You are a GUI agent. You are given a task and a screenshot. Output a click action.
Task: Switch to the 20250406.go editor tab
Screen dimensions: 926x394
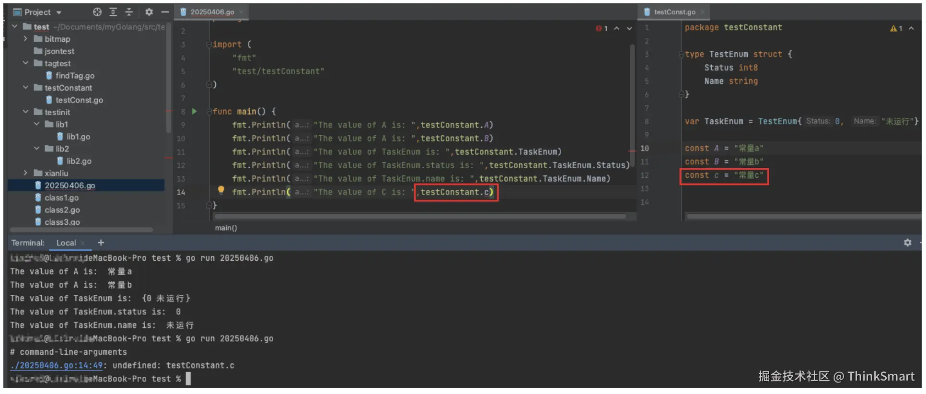212,12
